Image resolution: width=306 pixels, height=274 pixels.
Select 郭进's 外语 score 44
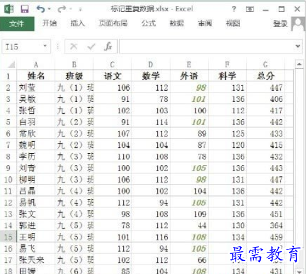[x=189, y=225]
